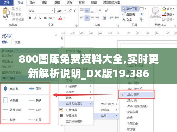Open the Paragraph (段落) group dialog launcher
The image size is (177, 132).
[x=118, y=25]
